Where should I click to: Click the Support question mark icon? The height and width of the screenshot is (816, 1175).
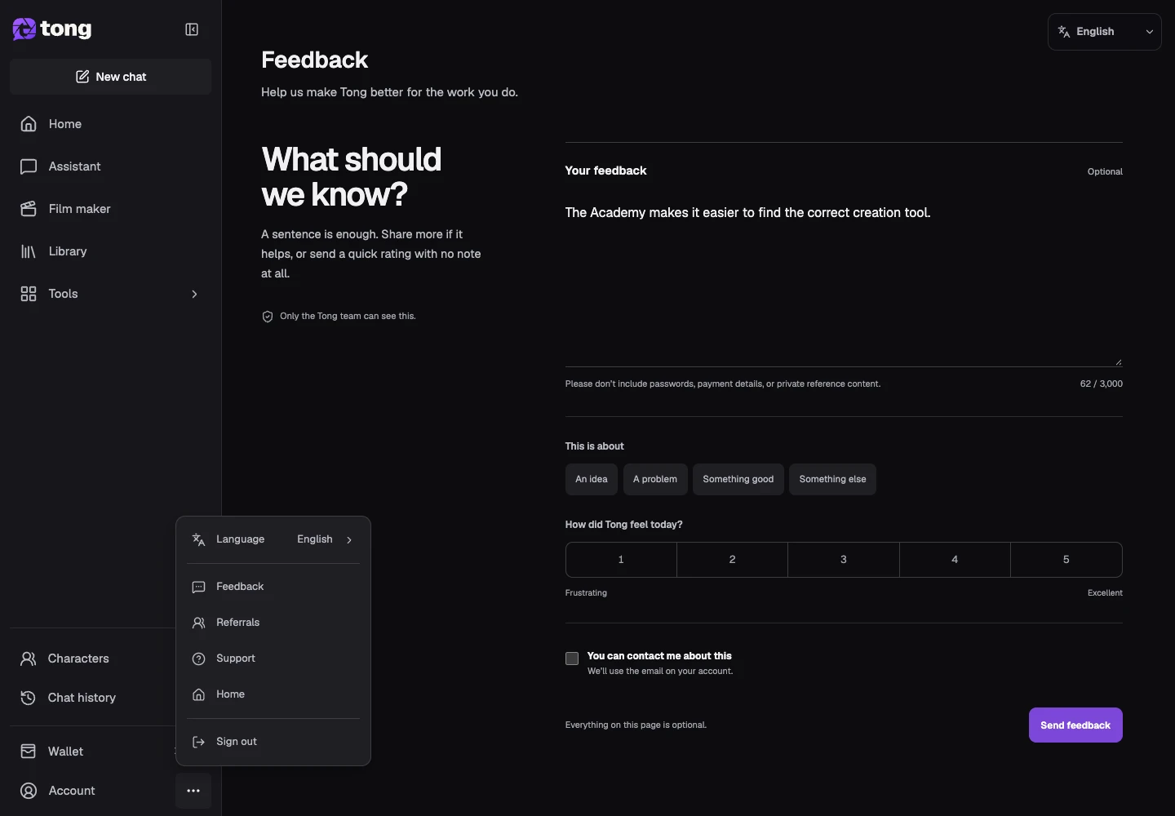point(198,659)
